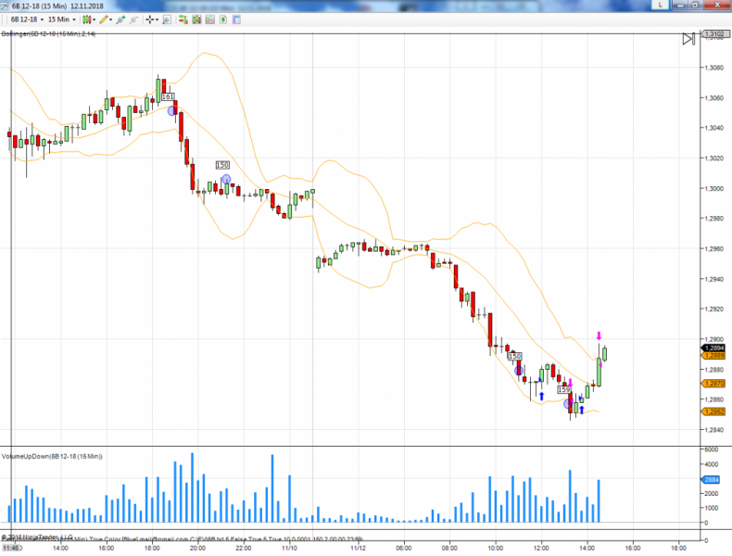Click the 11/12 date label on time axis
The image size is (732, 556).
358,548
